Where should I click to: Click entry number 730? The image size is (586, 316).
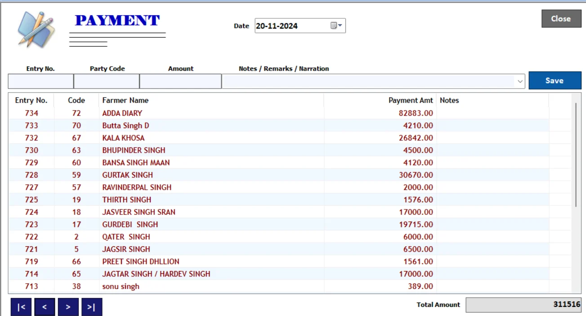click(x=31, y=150)
